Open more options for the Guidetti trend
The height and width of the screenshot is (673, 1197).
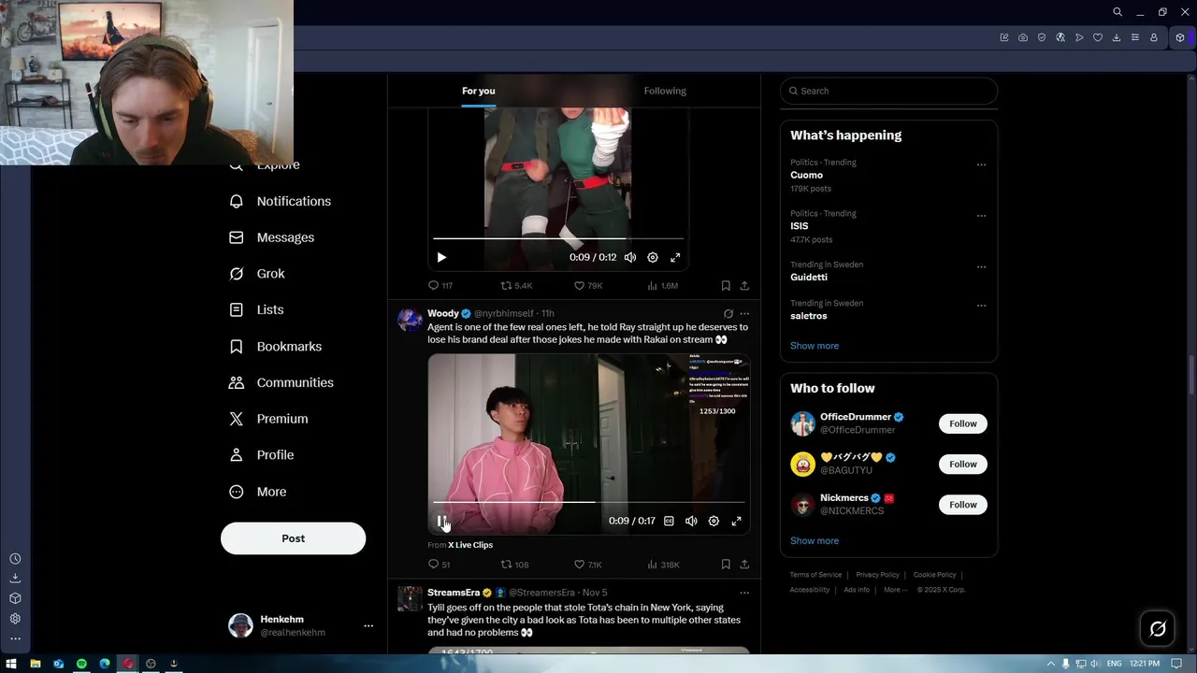tap(981, 266)
